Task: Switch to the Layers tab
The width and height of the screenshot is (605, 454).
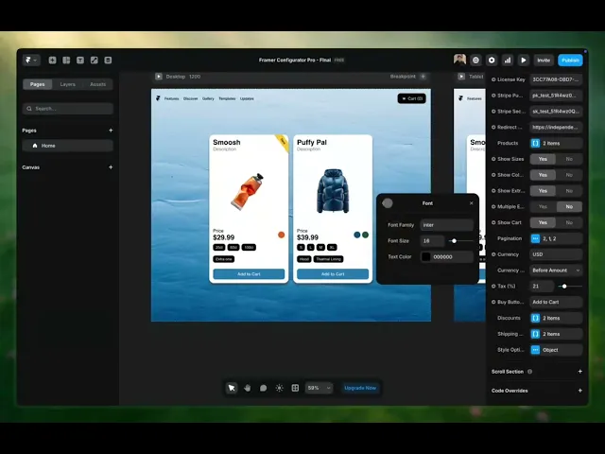Action: click(x=67, y=84)
